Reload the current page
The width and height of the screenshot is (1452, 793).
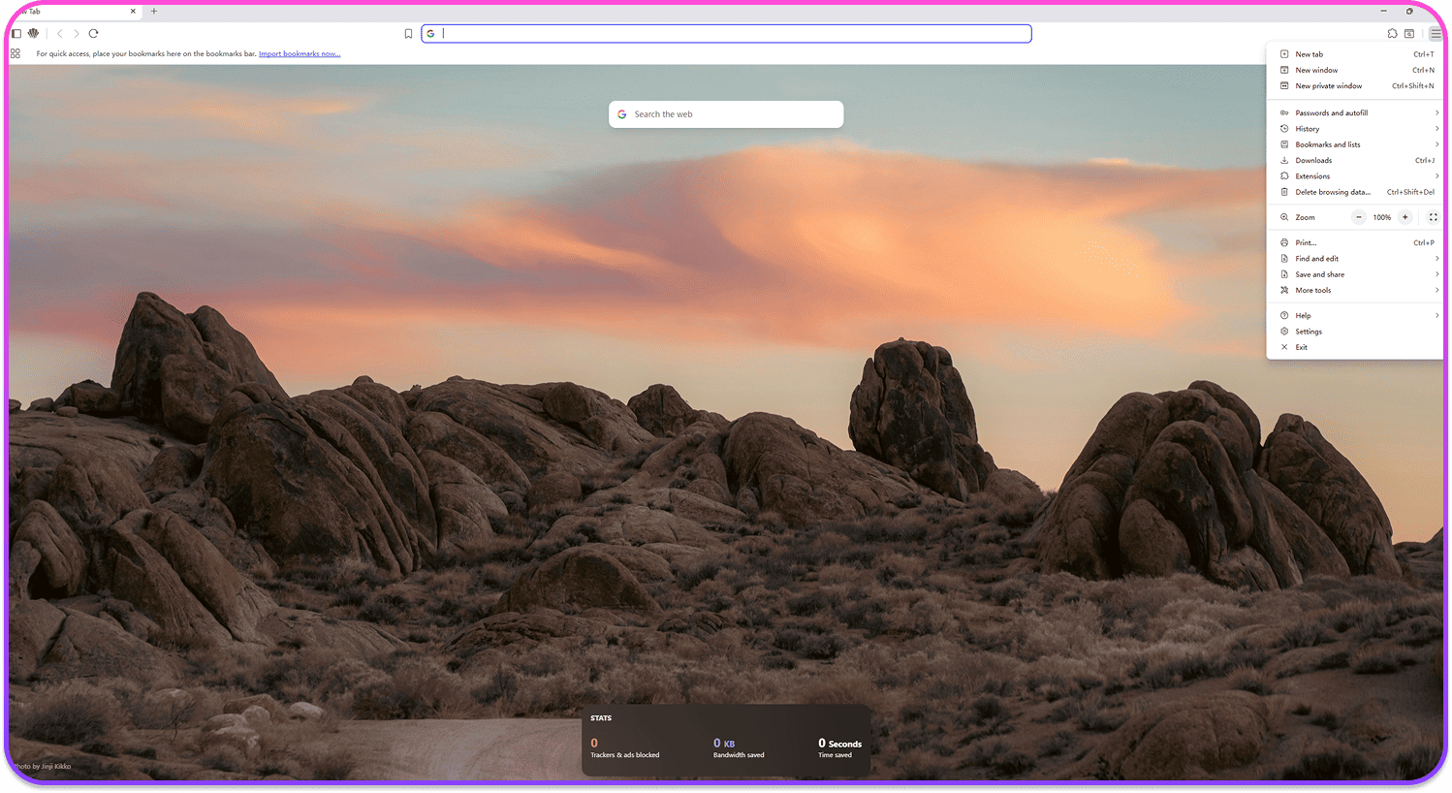coord(94,34)
